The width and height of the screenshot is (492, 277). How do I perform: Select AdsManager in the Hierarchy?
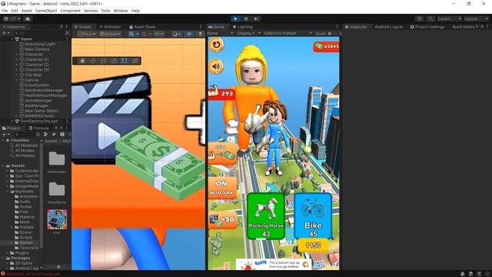(36, 106)
